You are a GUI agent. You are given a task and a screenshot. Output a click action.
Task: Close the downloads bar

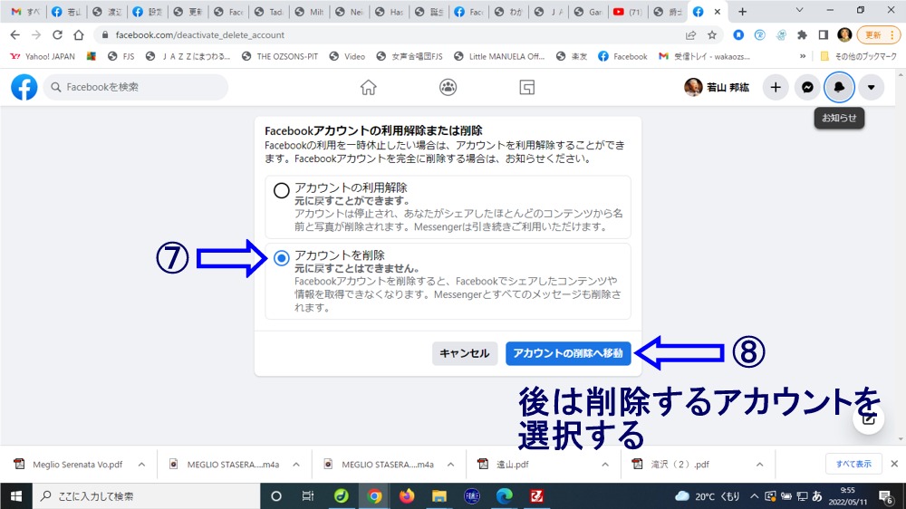[894, 464]
